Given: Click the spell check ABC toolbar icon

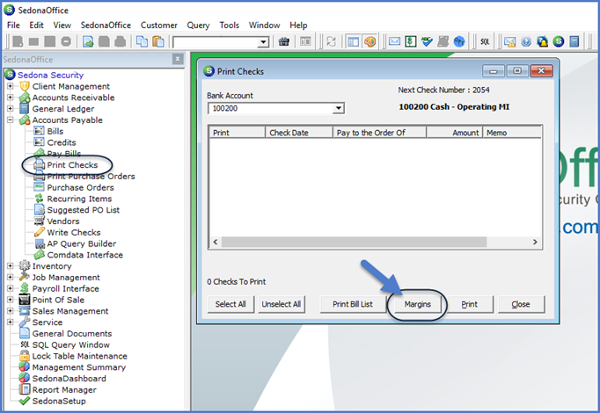Looking at the screenshot, I should (x=427, y=41).
